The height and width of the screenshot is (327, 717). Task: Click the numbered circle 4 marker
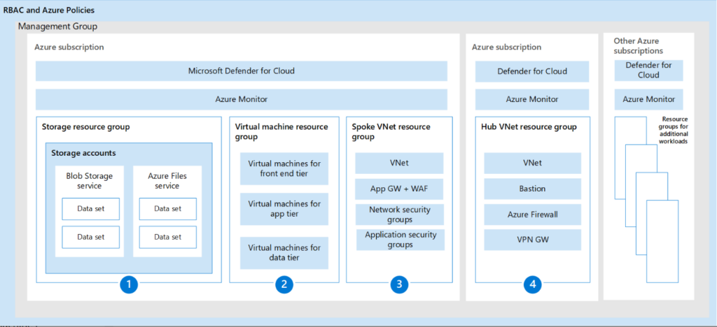tap(532, 284)
